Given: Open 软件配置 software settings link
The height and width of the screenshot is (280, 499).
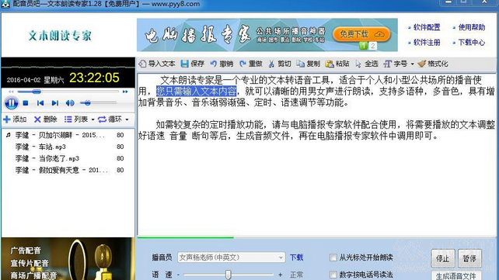Looking at the screenshot, I should click(x=427, y=27).
